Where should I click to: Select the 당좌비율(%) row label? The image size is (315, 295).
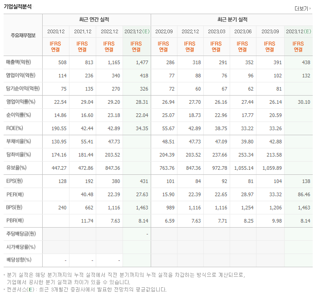click(19, 154)
